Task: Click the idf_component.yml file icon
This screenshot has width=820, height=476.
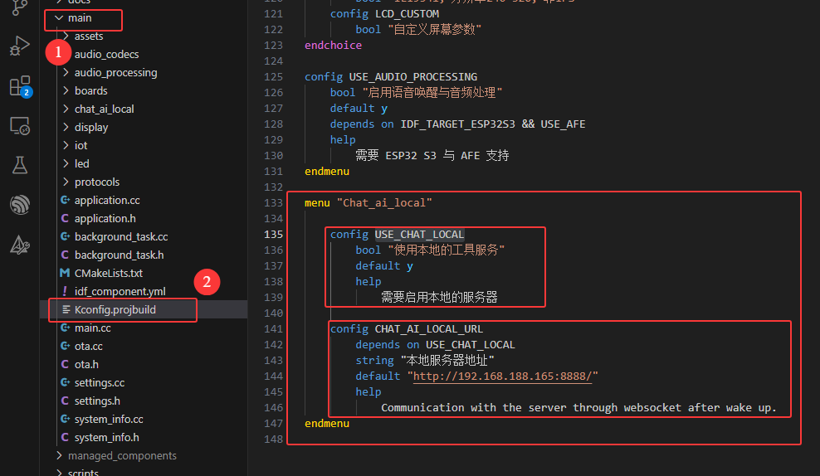Action: [65, 291]
